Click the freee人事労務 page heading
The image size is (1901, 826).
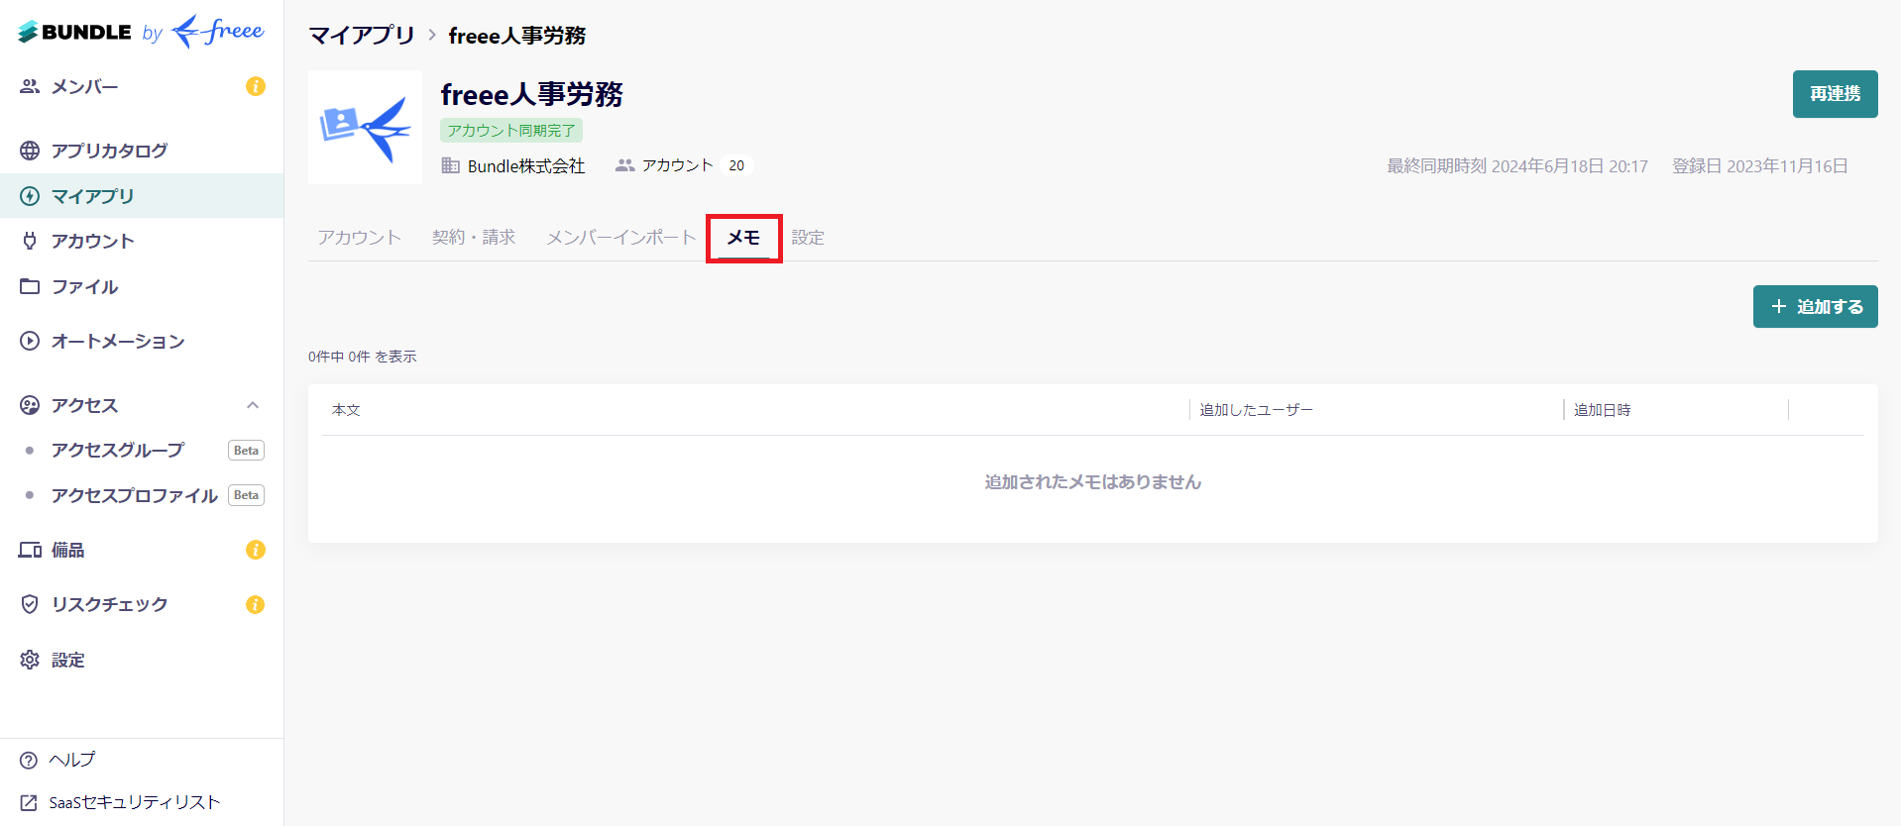coord(532,95)
